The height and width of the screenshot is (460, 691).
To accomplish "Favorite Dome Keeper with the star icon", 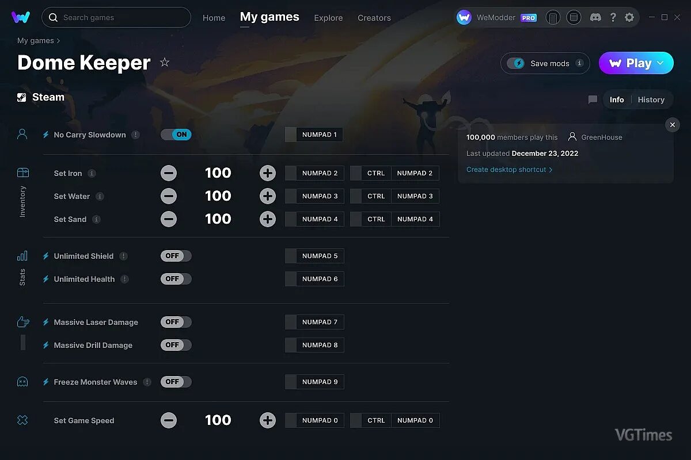I will pos(165,62).
